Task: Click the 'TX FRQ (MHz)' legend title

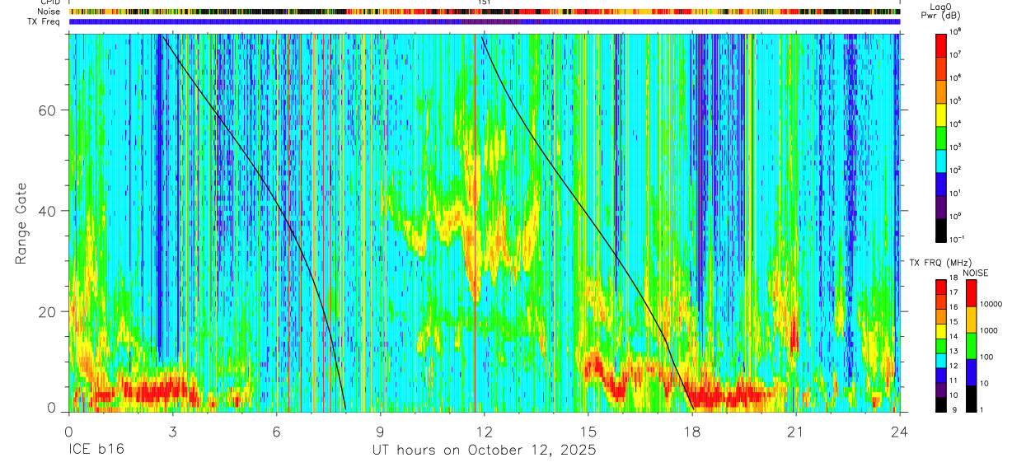Action: tap(942, 262)
